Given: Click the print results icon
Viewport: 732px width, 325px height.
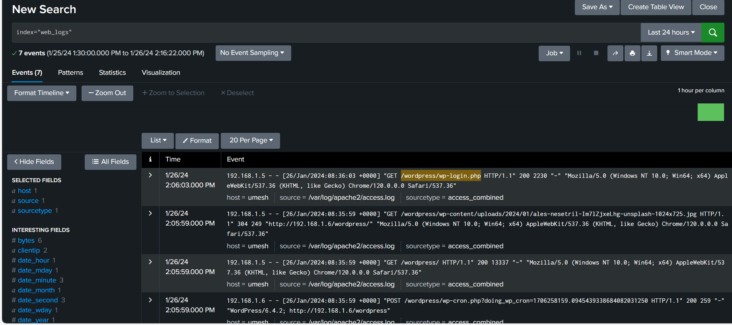Looking at the screenshot, I should tap(632, 53).
